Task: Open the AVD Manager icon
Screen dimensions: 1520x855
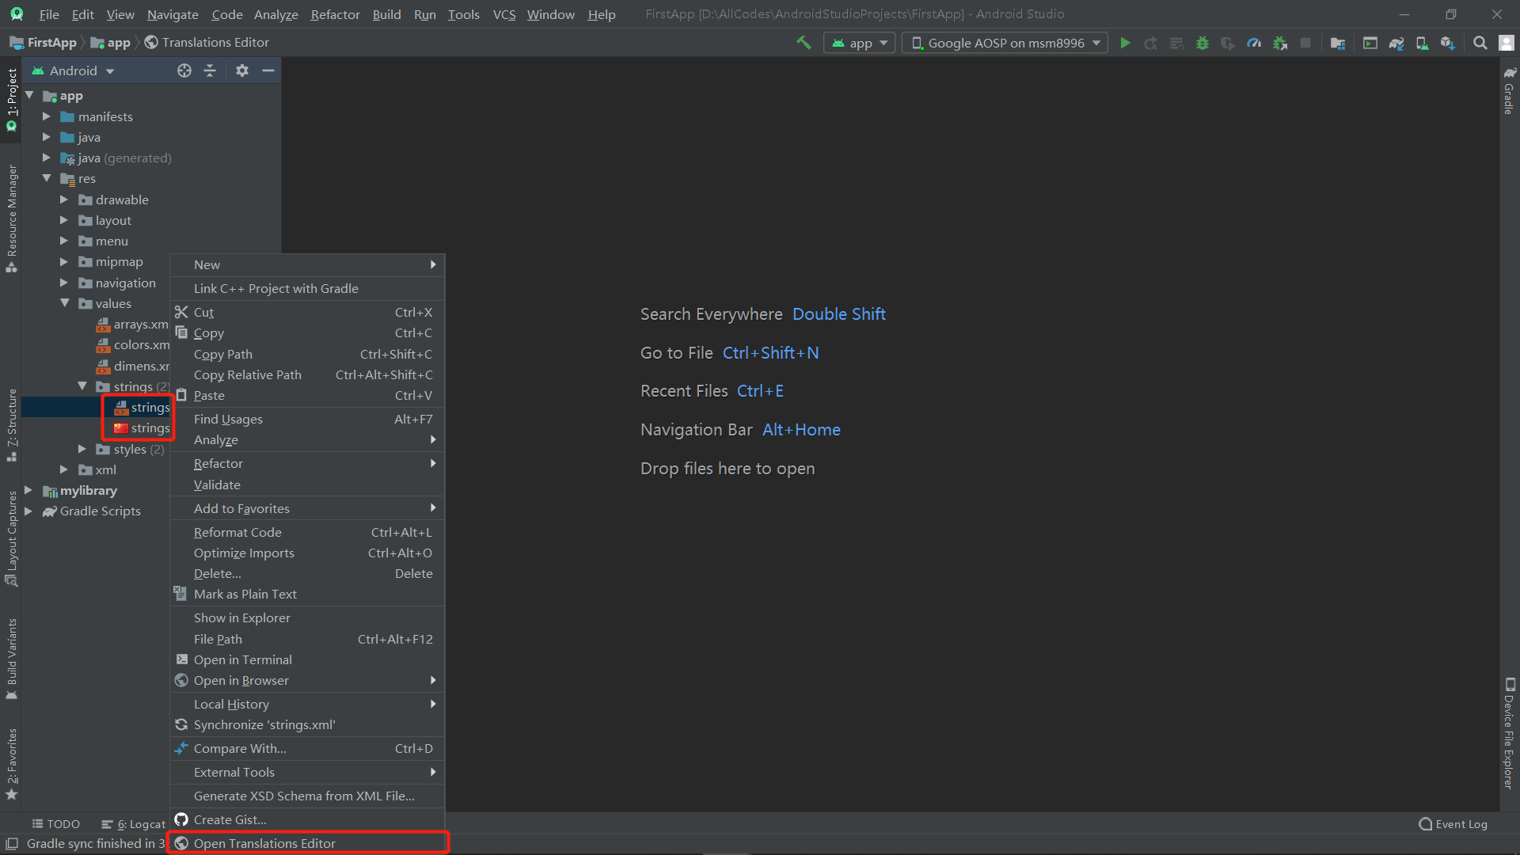Action: 1422,43
